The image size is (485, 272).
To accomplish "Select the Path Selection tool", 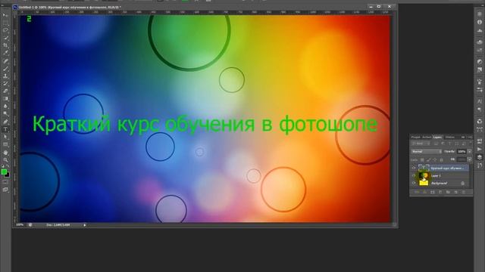I will coord(5,137).
